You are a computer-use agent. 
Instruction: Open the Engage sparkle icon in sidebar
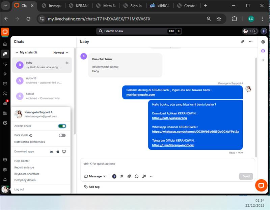(5, 64)
